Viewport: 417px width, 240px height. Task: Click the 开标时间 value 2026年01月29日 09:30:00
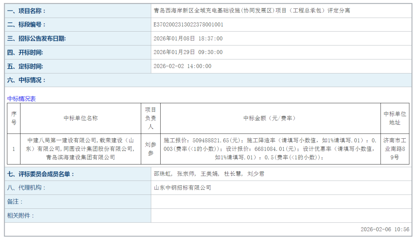(188, 52)
